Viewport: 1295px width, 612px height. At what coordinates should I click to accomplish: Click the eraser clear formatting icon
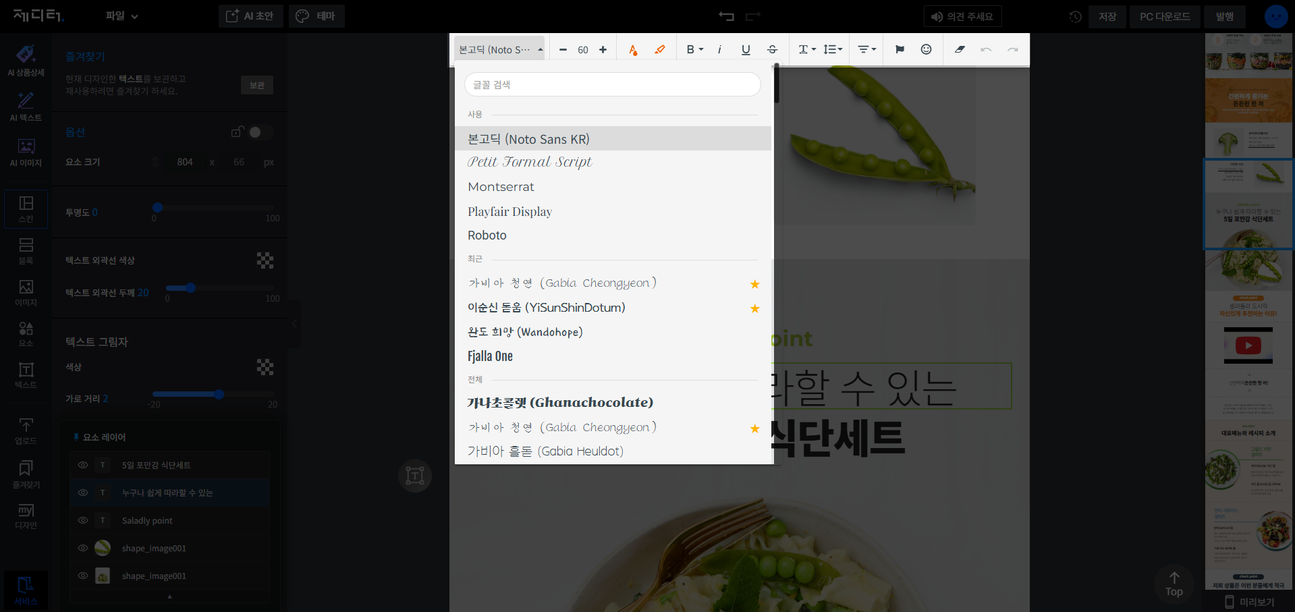(x=960, y=49)
